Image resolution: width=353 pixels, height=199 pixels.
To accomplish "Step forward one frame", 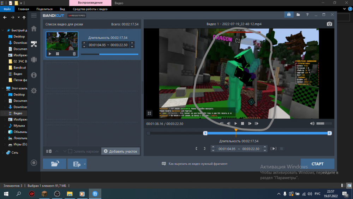I will point(250,123).
